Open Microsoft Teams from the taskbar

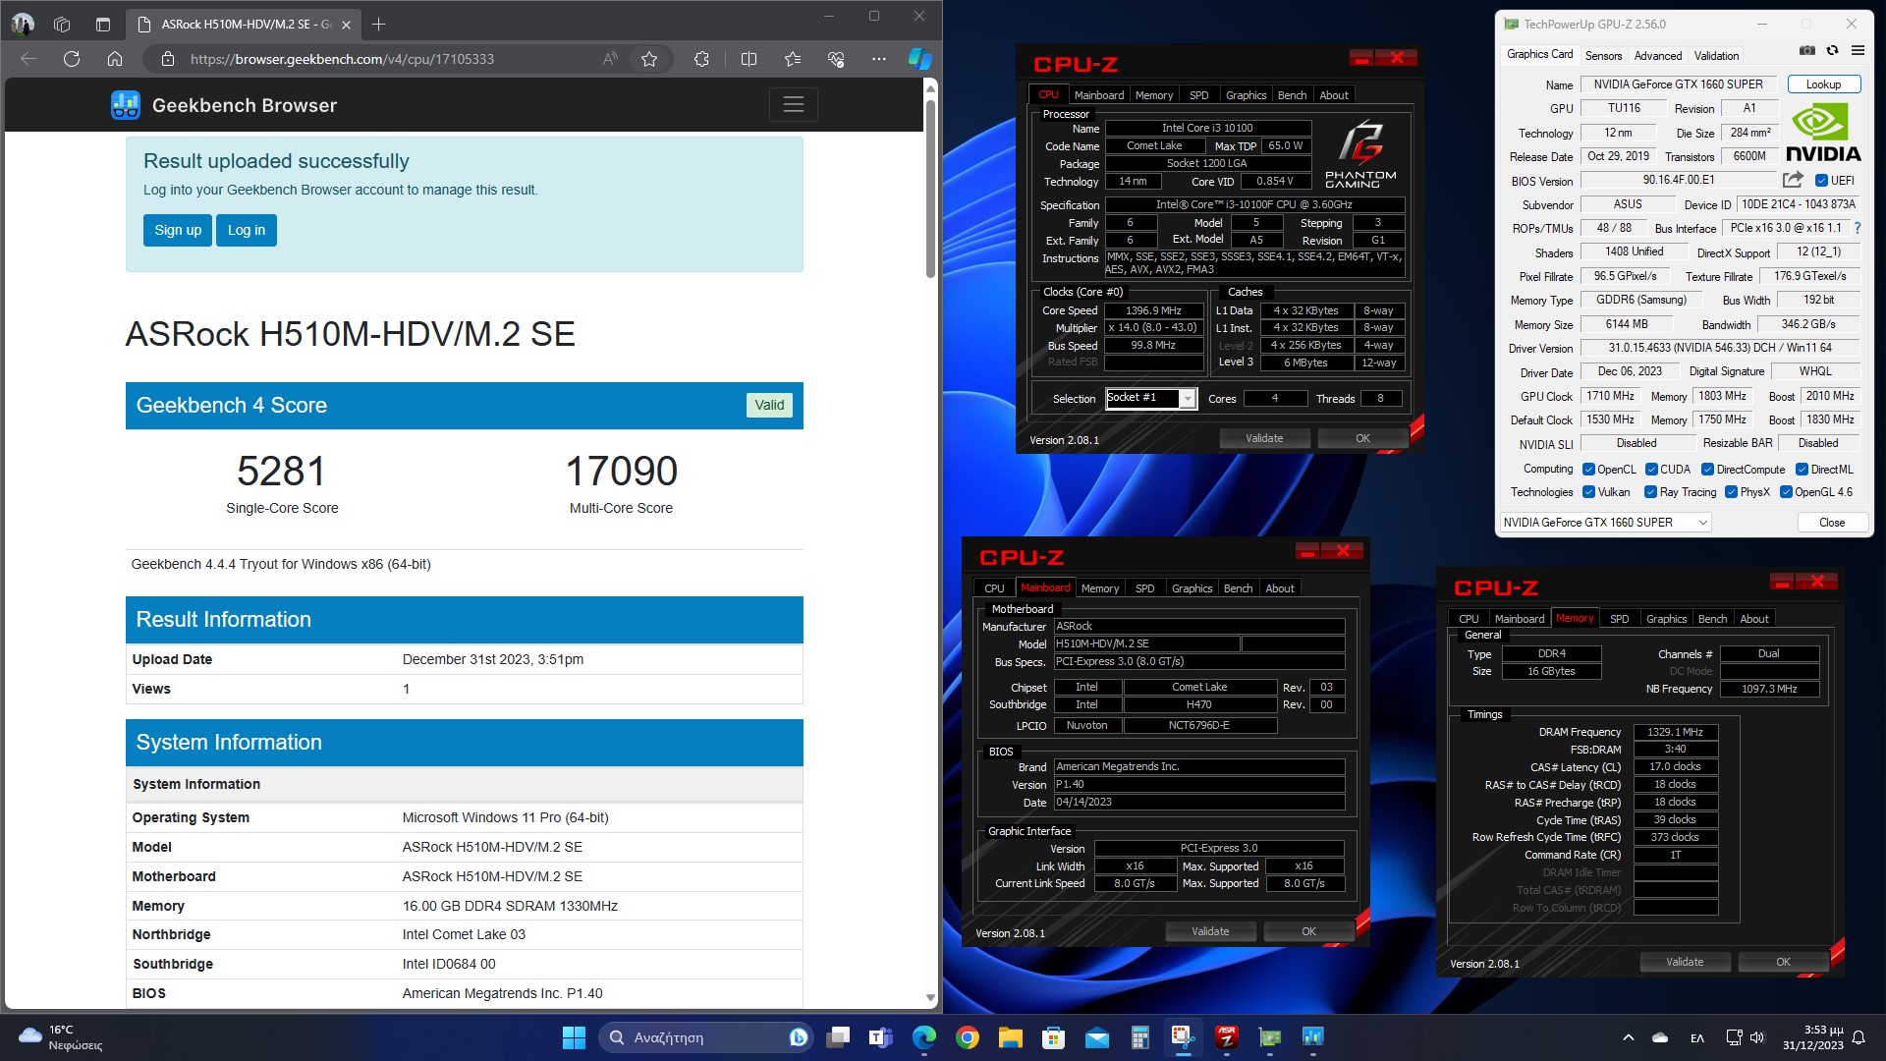[881, 1037]
